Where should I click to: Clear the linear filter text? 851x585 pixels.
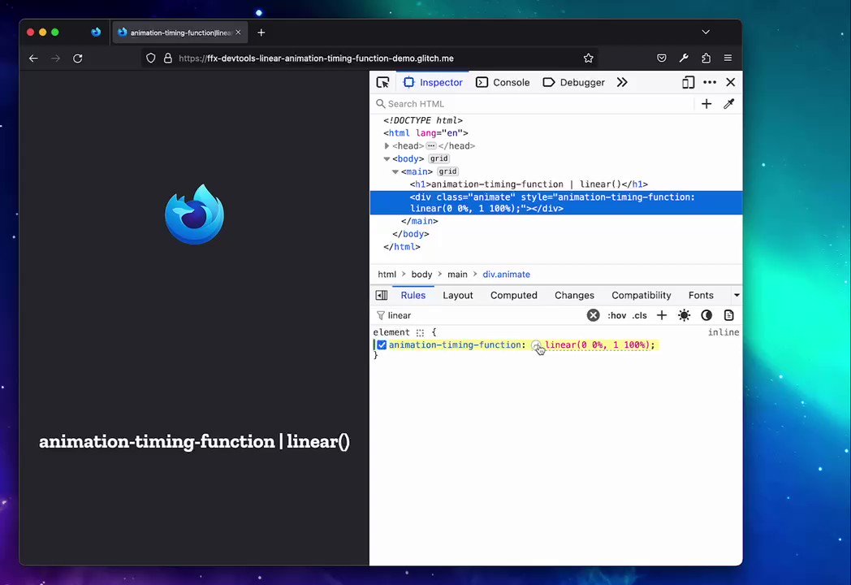pos(594,315)
